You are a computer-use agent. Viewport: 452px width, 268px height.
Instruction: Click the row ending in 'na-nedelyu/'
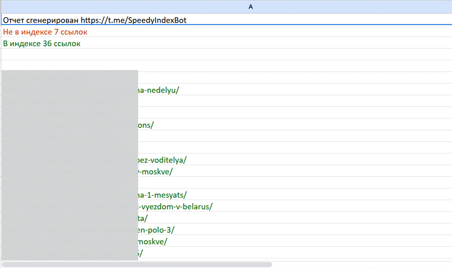coord(226,90)
